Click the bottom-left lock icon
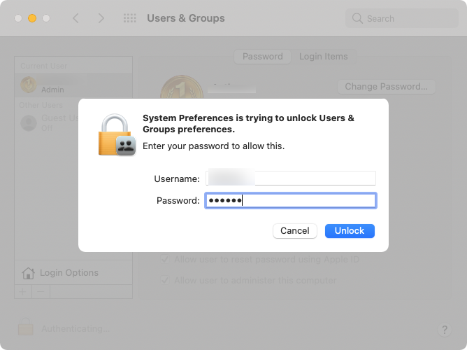467x350 pixels. coord(26,326)
